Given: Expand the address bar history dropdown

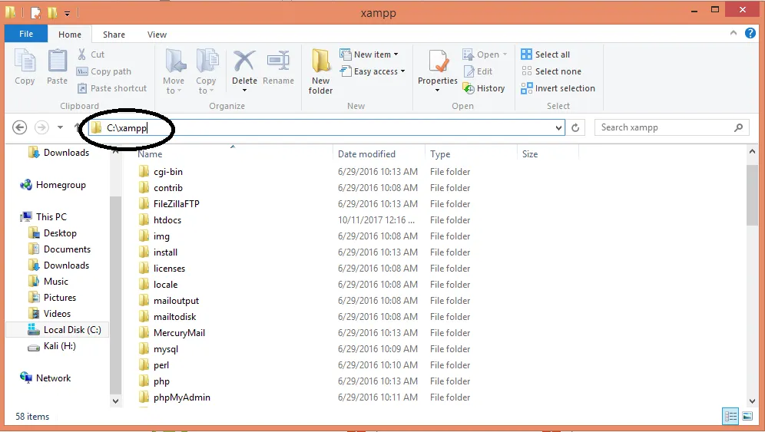Looking at the screenshot, I should point(558,127).
